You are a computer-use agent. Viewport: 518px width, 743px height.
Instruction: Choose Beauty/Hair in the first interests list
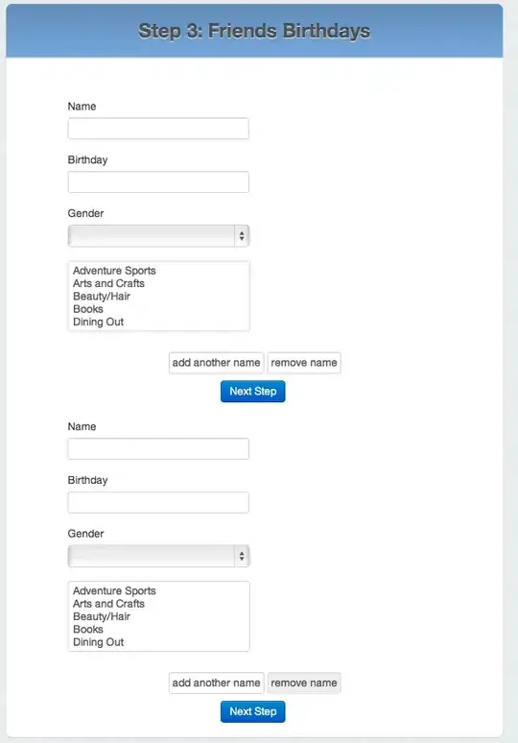102,297
